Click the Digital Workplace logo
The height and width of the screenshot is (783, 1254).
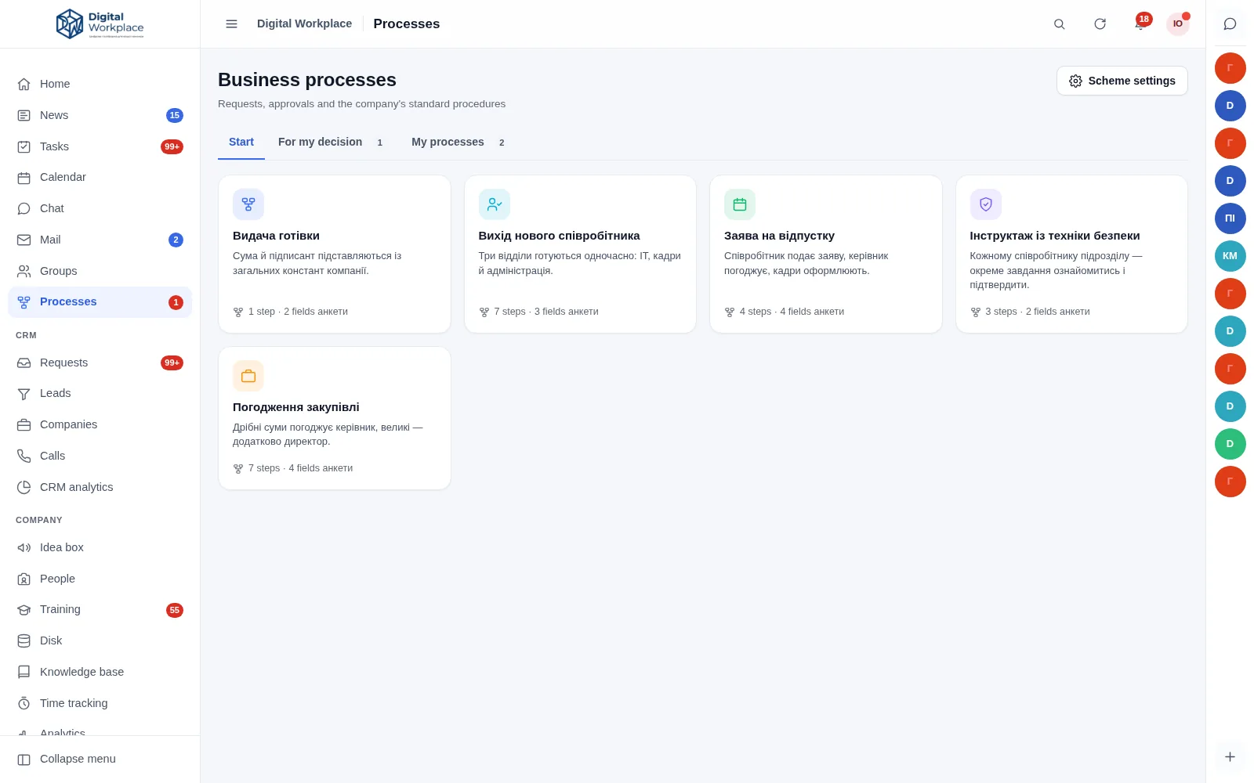[100, 24]
